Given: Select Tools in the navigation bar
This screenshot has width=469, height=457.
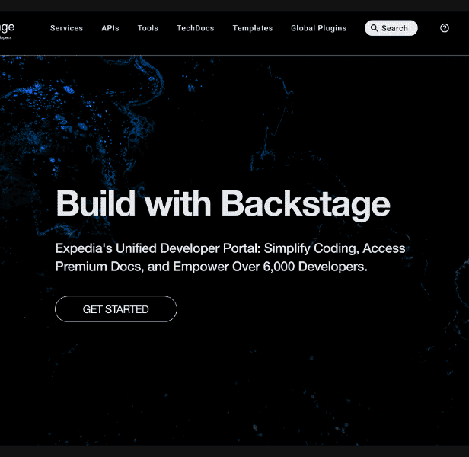Looking at the screenshot, I should tap(148, 28).
